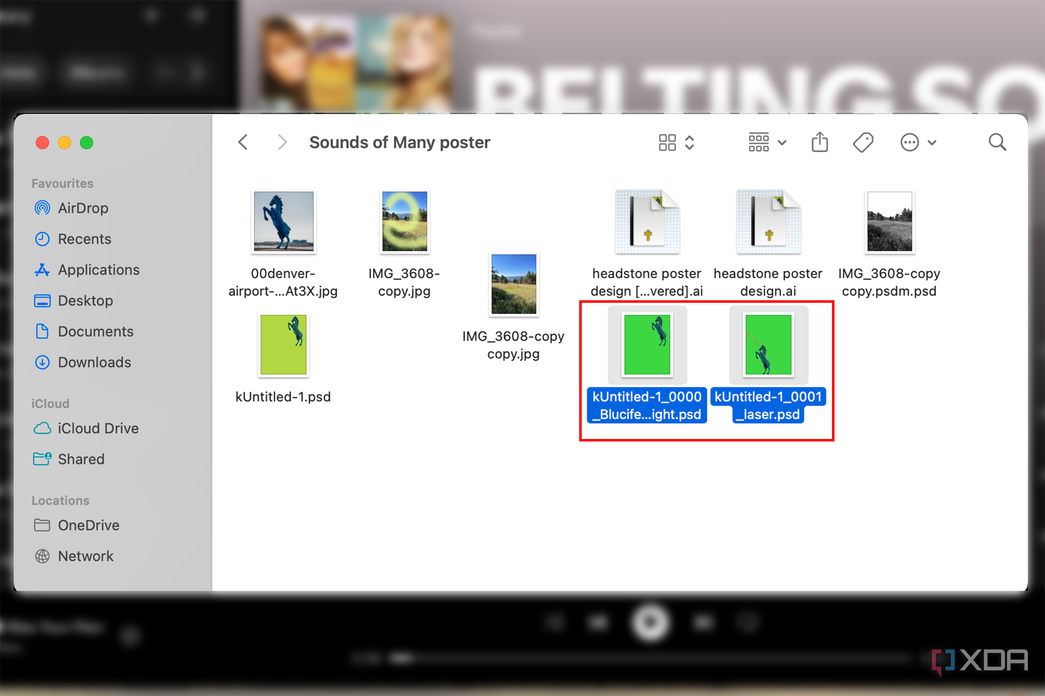Click the Shared folder icon
The image size is (1045, 696).
pyautogui.click(x=42, y=458)
